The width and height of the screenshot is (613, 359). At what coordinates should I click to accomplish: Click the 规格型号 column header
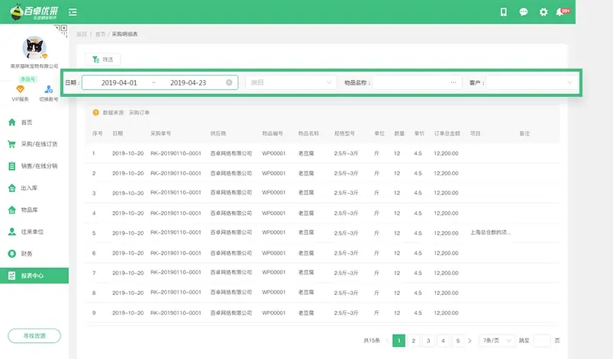tap(344, 133)
